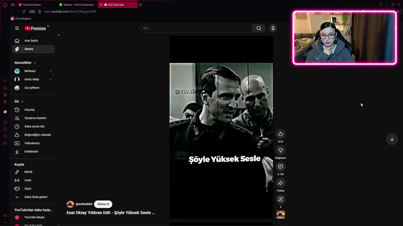
Task: Open the Opera GX main menu logo
Action: click(x=5, y=5)
